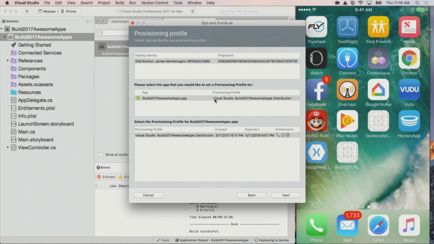This screenshot has height=244, width=434.
Task: Launch the HockeyApp icon
Action: 409,121
